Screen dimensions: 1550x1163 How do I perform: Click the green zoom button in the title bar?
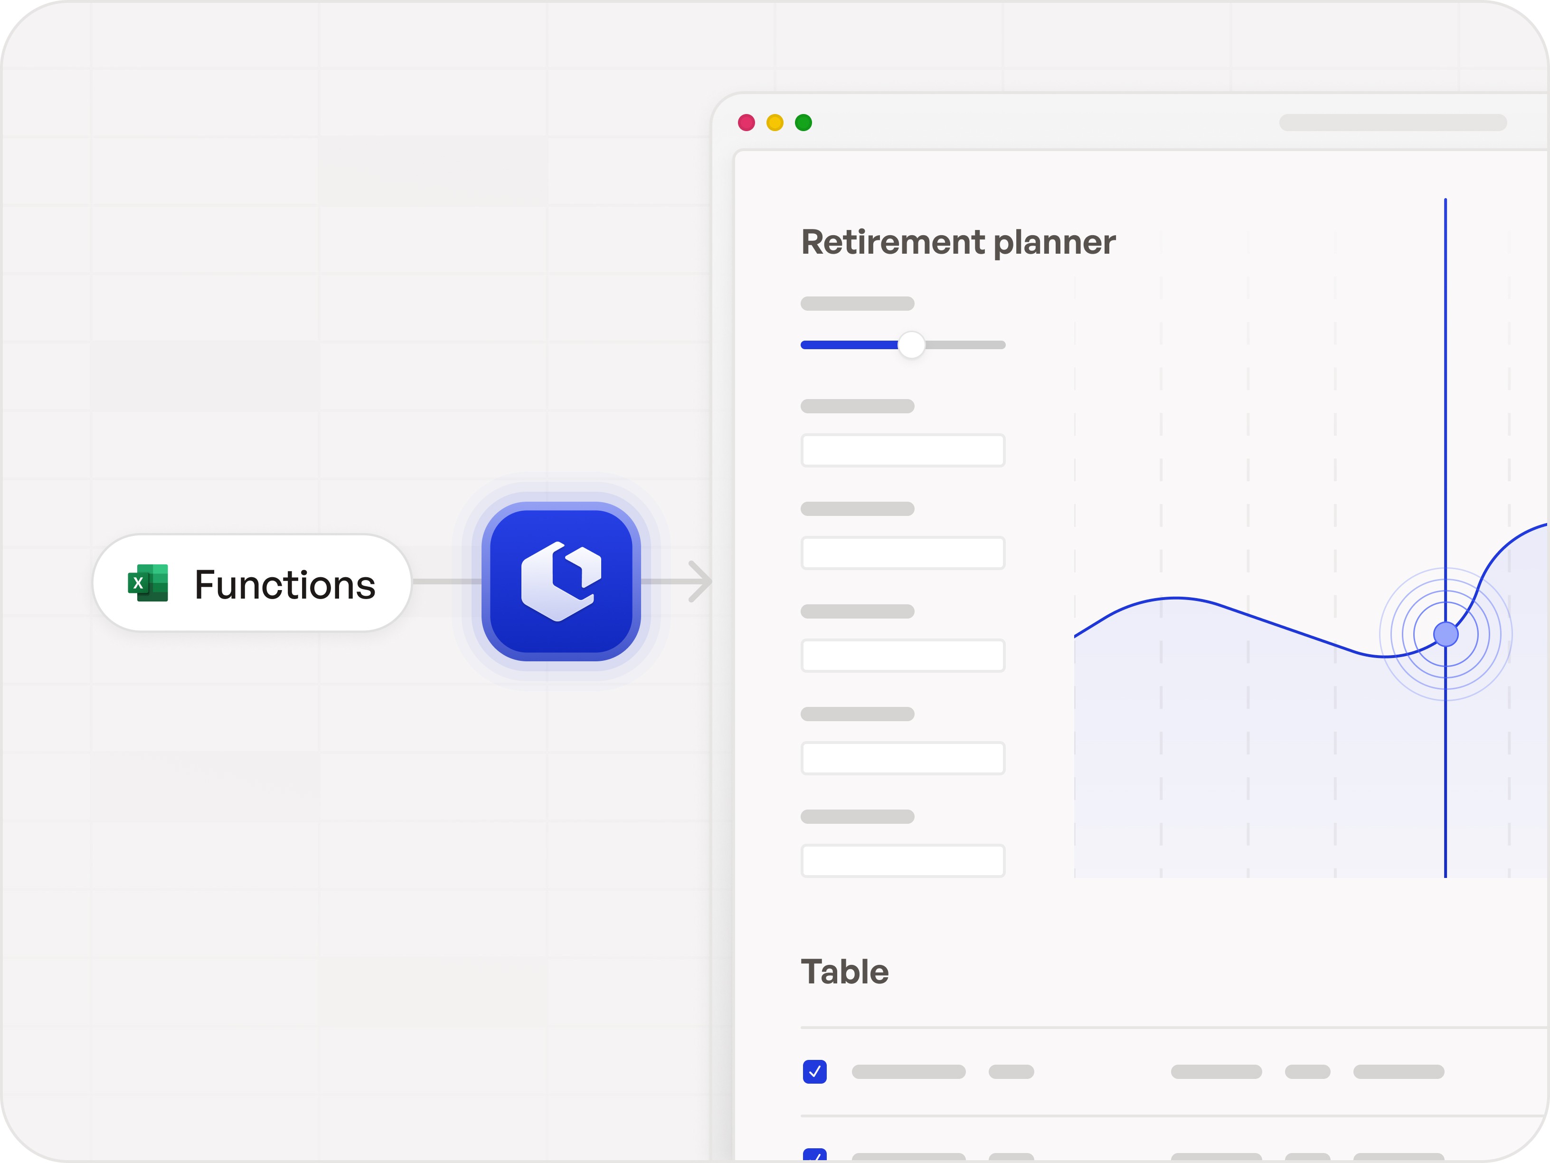click(803, 122)
